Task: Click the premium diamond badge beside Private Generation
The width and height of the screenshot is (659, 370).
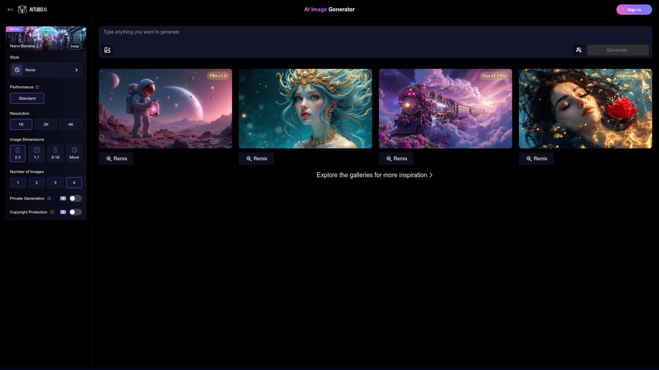Action: pos(63,198)
